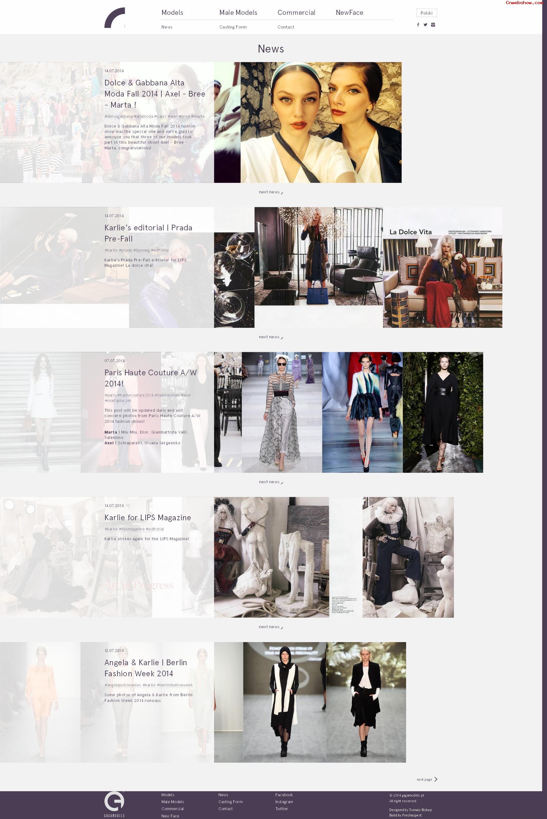Click the #berlinfashionweek hashtag
This screenshot has width=547, height=819.
175,685
